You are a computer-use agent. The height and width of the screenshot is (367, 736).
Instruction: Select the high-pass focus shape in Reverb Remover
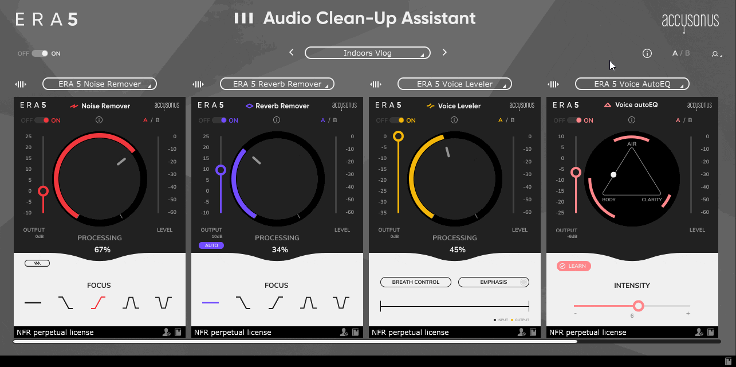point(275,302)
